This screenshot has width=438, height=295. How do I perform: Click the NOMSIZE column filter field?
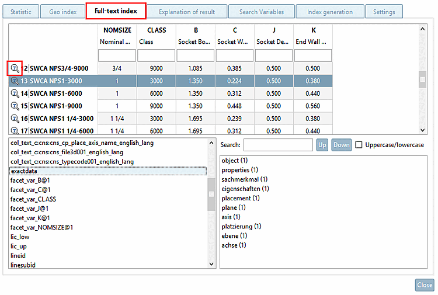(x=117, y=55)
